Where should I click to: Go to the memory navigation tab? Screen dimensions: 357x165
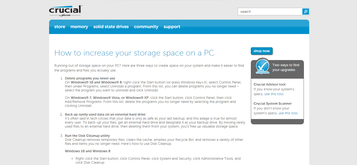click(79, 27)
